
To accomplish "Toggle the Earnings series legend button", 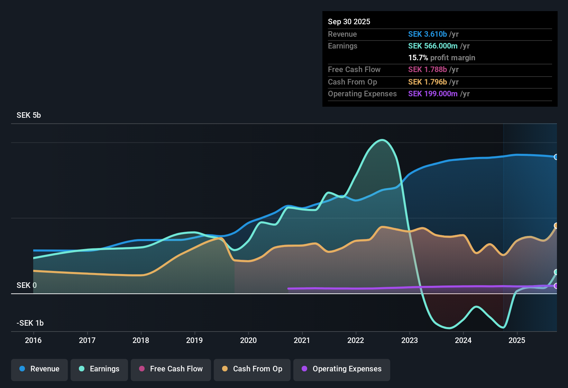I will click(99, 369).
